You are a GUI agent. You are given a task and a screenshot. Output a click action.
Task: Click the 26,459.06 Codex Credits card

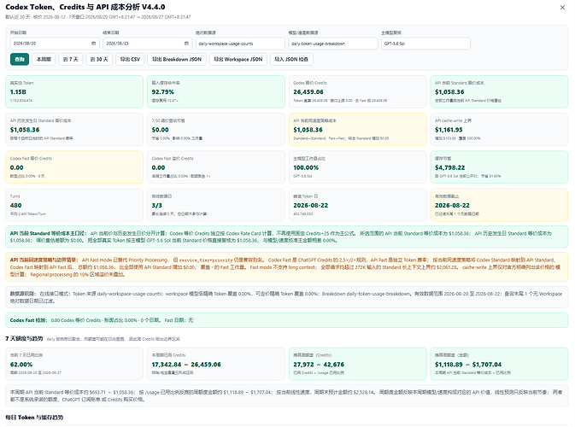(x=357, y=91)
